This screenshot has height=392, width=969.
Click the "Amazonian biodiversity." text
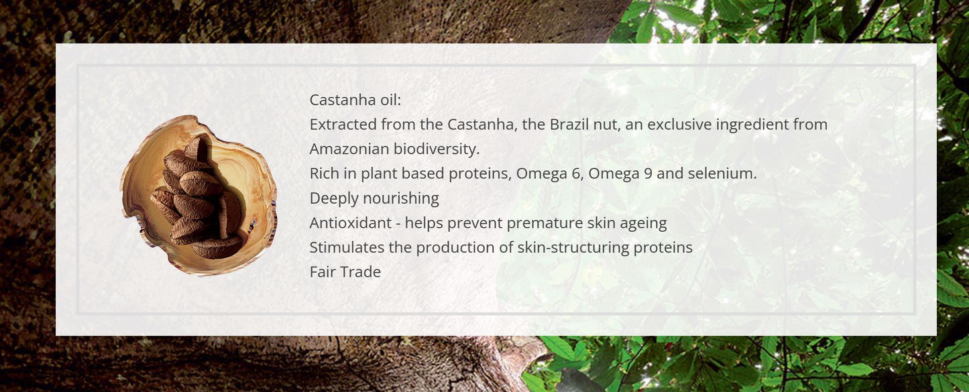[x=394, y=149]
